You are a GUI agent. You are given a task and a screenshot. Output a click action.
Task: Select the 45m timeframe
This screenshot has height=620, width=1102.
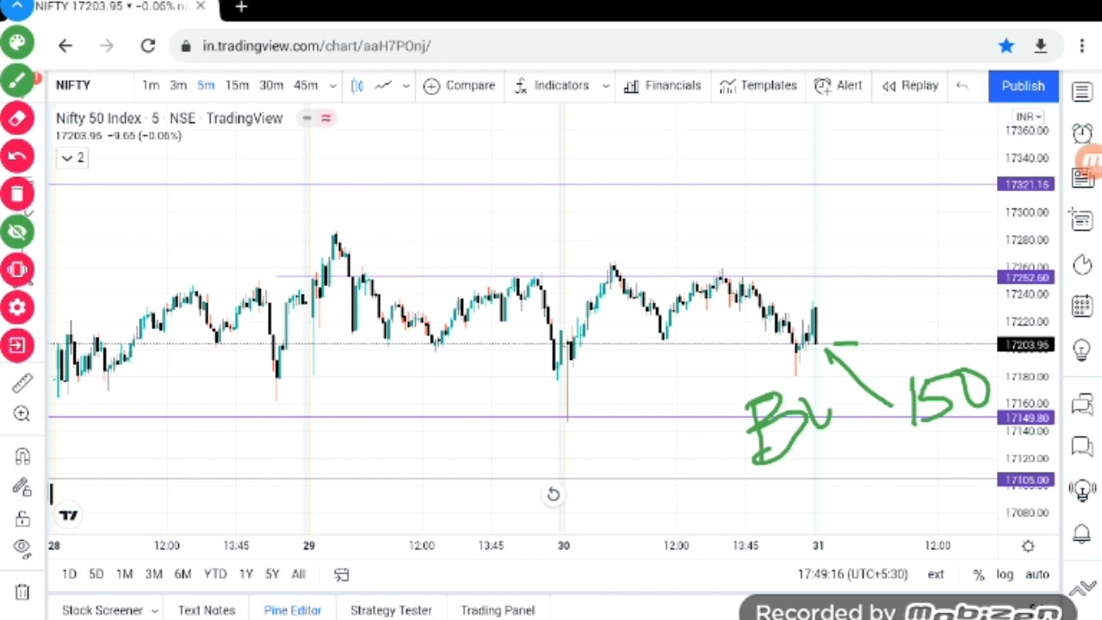[x=306, y=85]
